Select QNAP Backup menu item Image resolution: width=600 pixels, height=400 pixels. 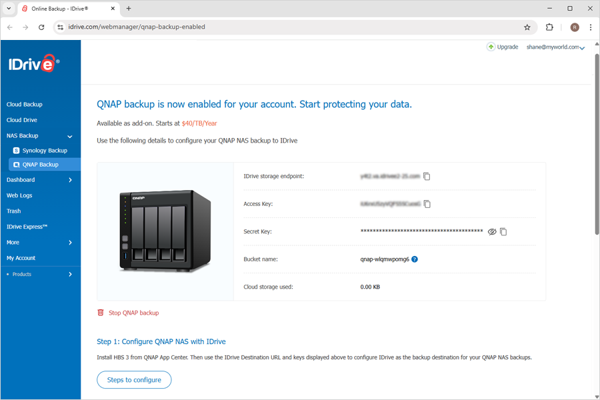[x=45, y=165]
